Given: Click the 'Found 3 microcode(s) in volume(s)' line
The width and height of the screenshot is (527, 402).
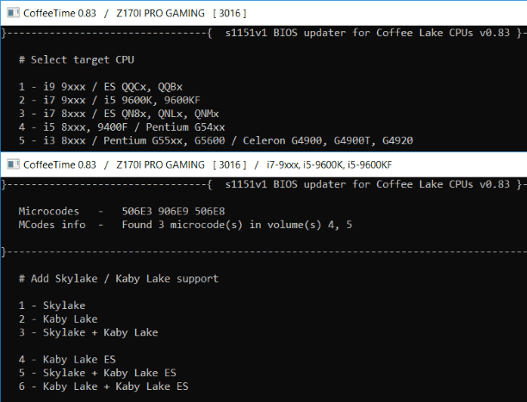Looking at the screenshot, I should (x=185, y=225).
